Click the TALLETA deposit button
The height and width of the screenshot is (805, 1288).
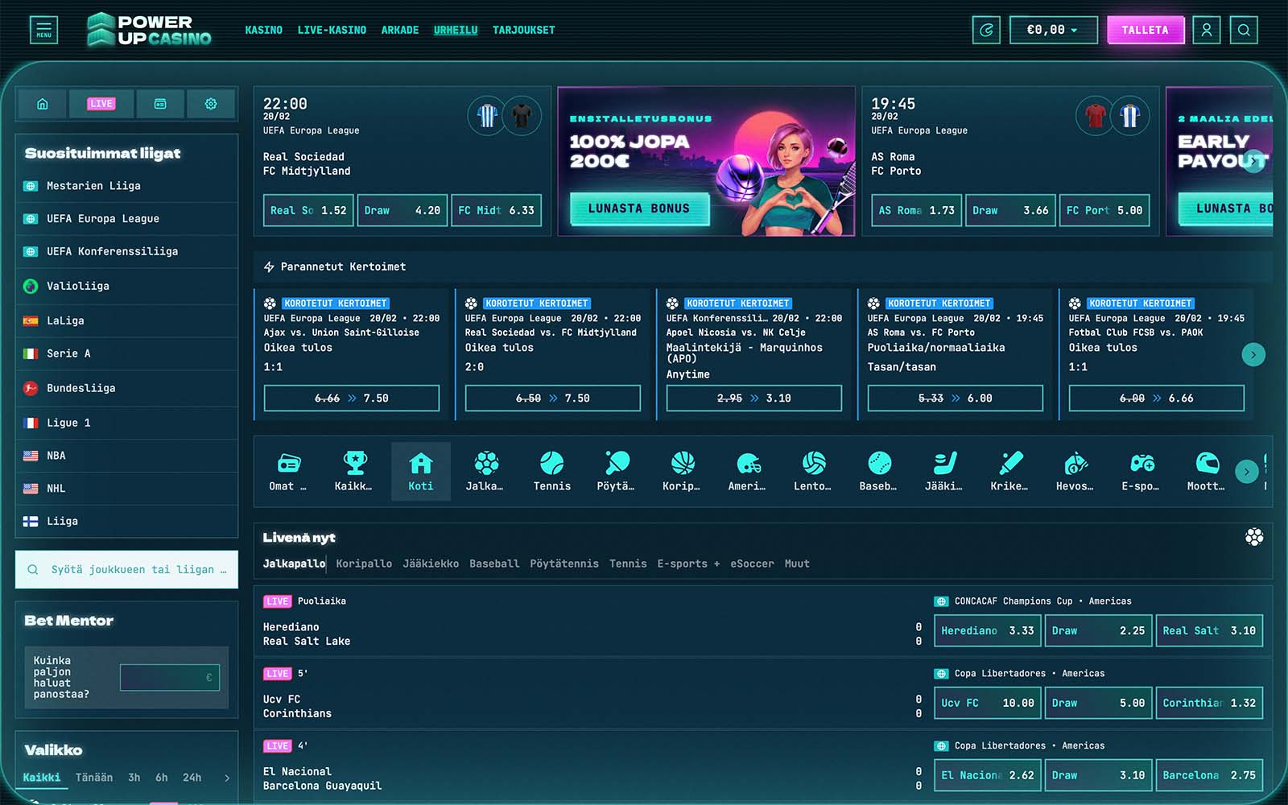coord(1144,31)
